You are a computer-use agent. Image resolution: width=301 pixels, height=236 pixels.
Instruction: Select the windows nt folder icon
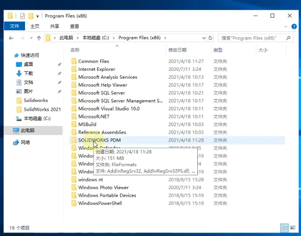(74, 180)
